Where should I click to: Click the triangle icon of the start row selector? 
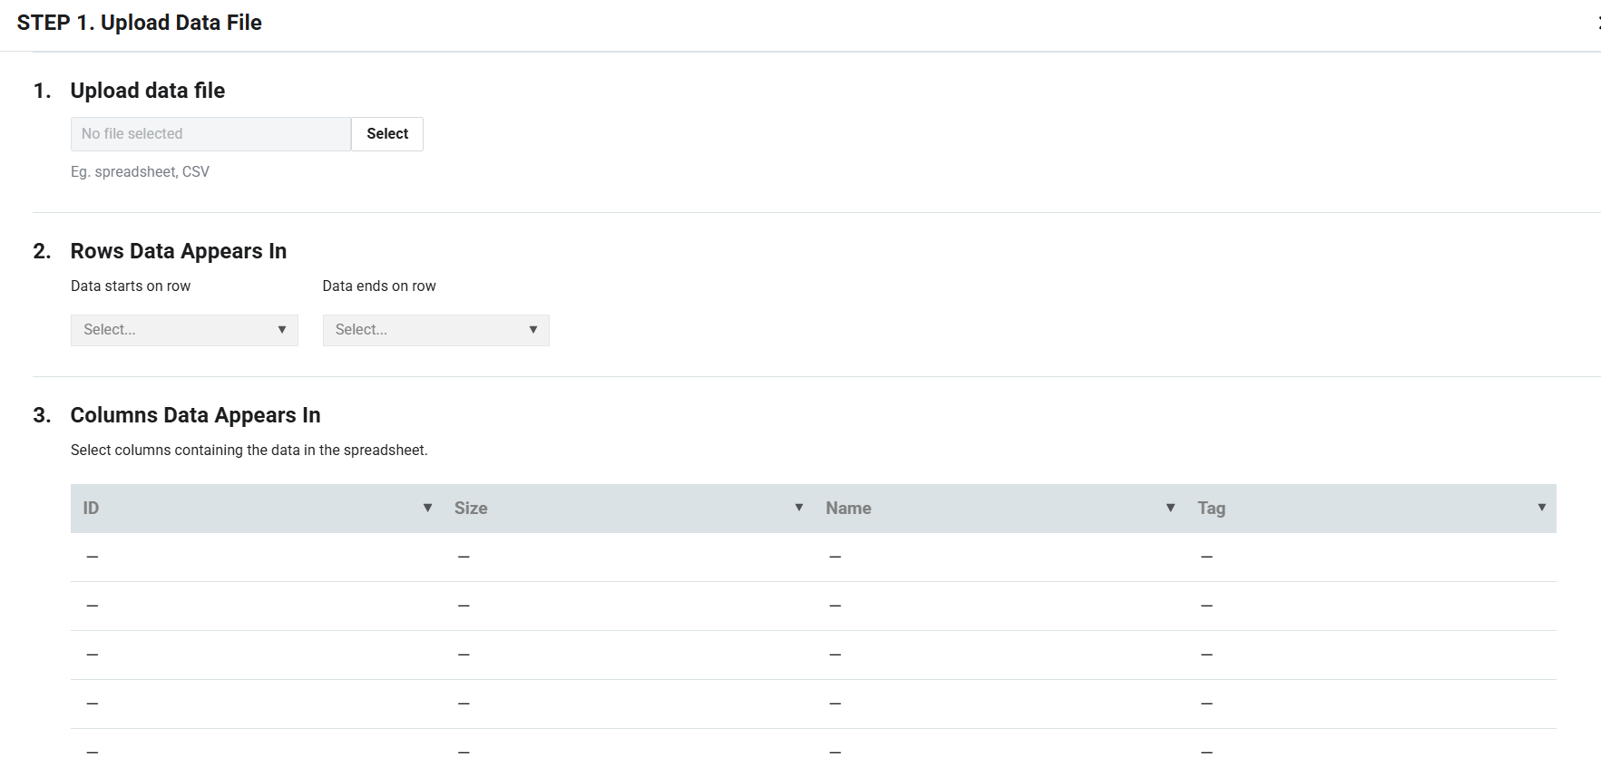[282, 330]
